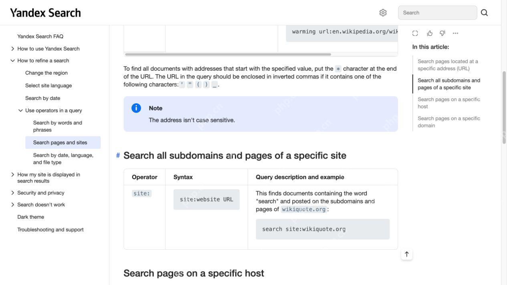Jump to Search pages on a specific domain
The image size is (507, 285).
[x=448, y=122]
